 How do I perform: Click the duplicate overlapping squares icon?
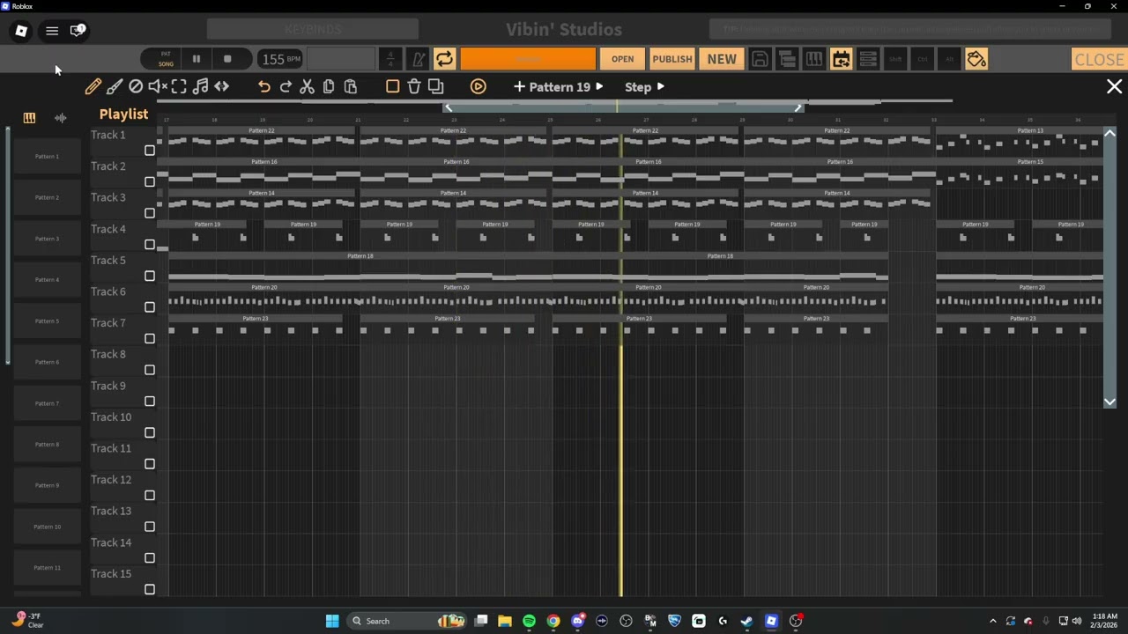[x=435, y=86]
